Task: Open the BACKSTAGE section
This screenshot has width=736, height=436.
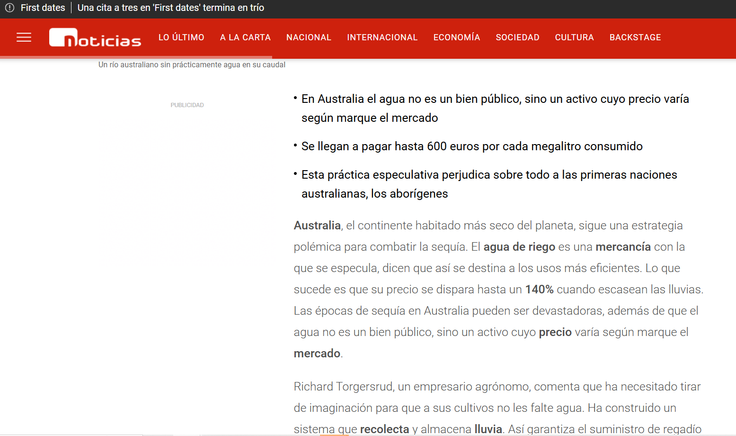Action: [x=635, y=37]
